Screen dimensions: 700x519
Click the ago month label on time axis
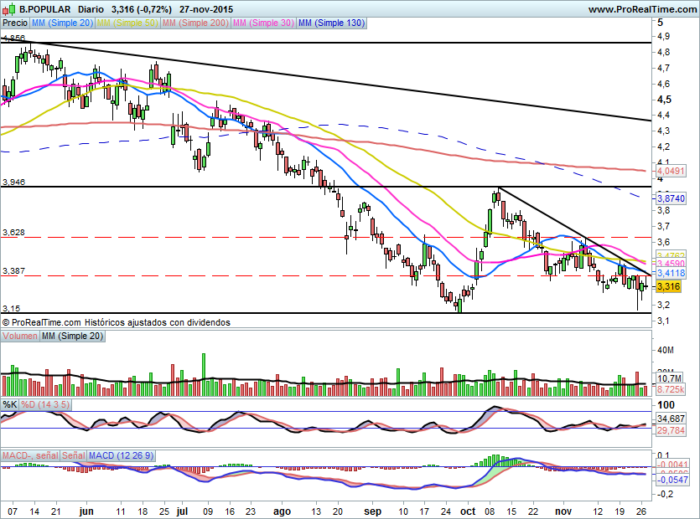click(x=283, y=511)
